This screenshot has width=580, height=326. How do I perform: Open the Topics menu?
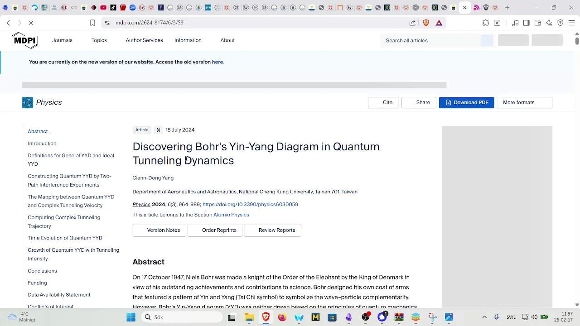pyautogui.click(x=99, y=40)
